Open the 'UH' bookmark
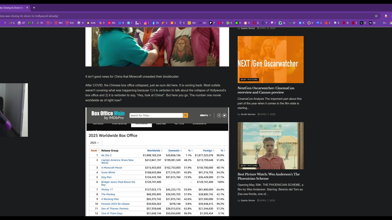 click(x=202, y=23)
